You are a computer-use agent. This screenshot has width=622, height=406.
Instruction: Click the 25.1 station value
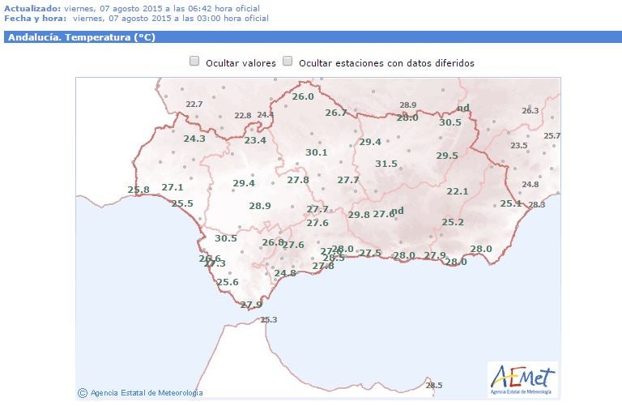pos(510,203)
